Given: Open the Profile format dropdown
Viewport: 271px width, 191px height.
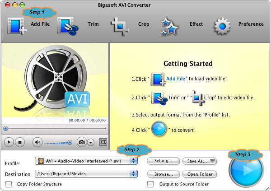Looking at the screenshot, I should point(86,161).
